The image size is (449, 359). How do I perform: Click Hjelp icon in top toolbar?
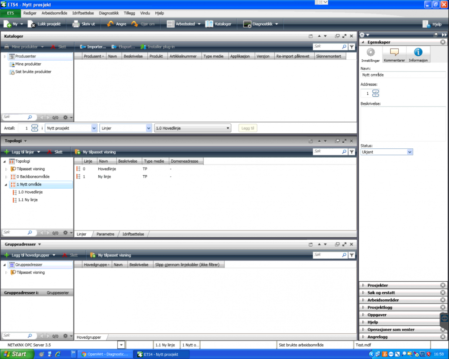tap(426, 24)
